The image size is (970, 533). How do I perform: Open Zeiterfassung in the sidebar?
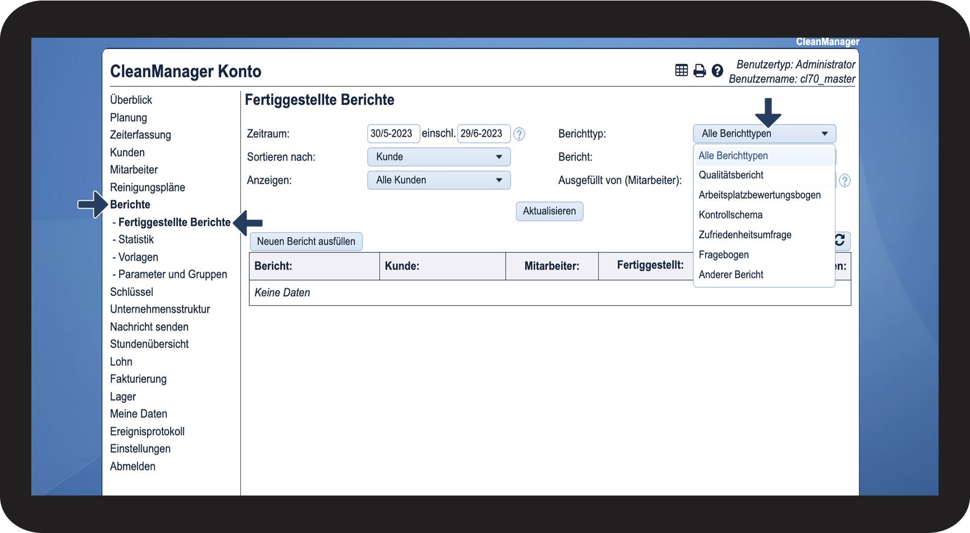[141, 135]
